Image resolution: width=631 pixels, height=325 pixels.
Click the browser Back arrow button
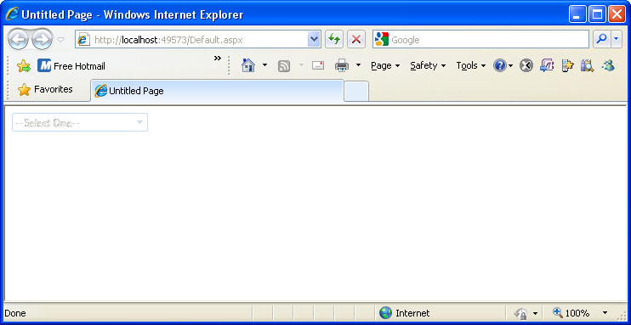point(18,39)
